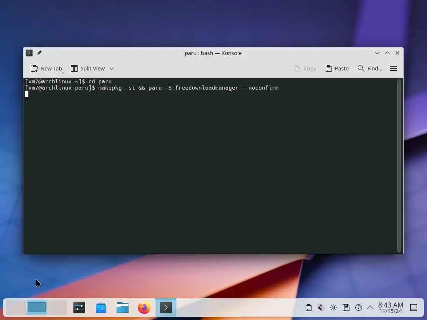Toggle the pin window icon in the titlebar
This screenshot has height=320, width=427.
click(x=39, y=53)
